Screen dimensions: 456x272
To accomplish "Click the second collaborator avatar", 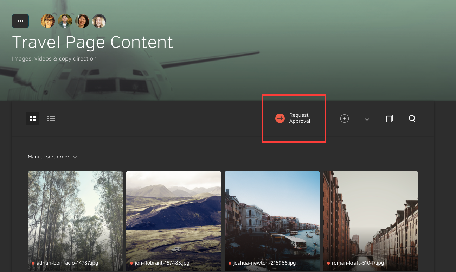I will coord(65,21).
